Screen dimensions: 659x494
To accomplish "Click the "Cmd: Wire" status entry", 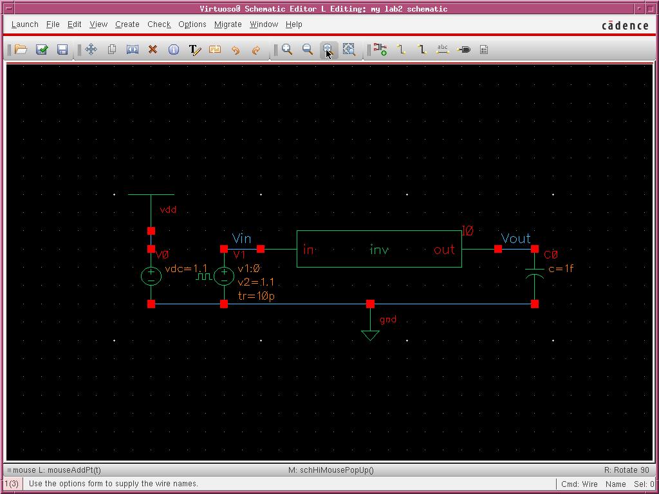I will 580,484.
